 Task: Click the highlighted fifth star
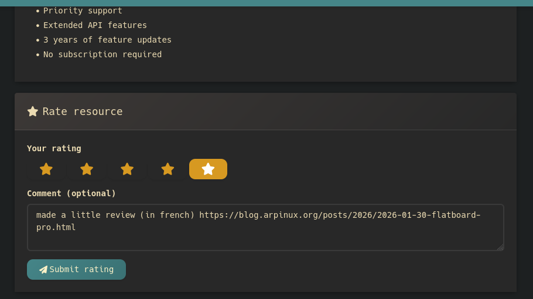(208, 169)
